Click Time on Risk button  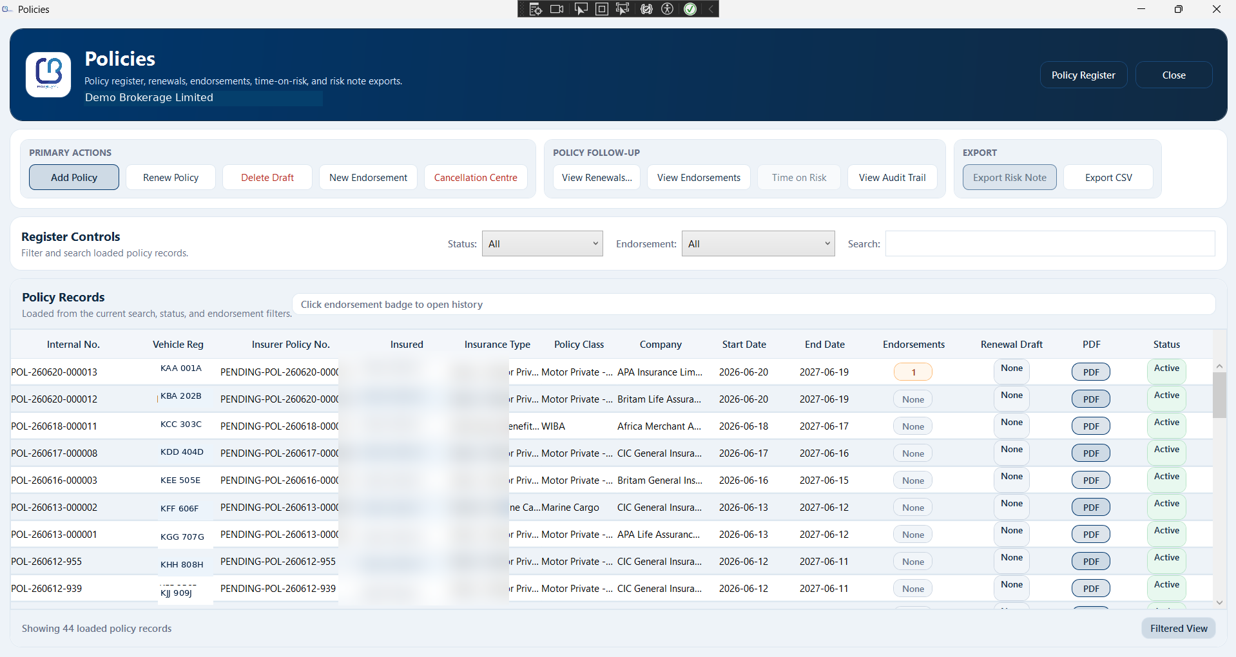click(x=799, y=177)
